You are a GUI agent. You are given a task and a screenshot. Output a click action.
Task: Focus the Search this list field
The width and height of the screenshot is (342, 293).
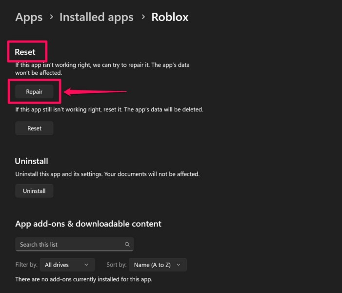coord(68,245)
